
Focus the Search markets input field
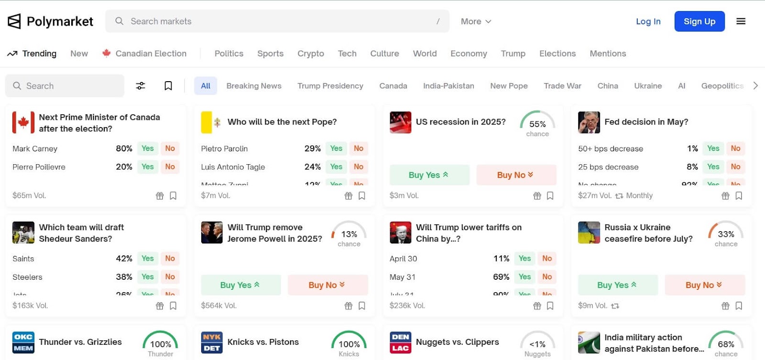coord(277,21)
